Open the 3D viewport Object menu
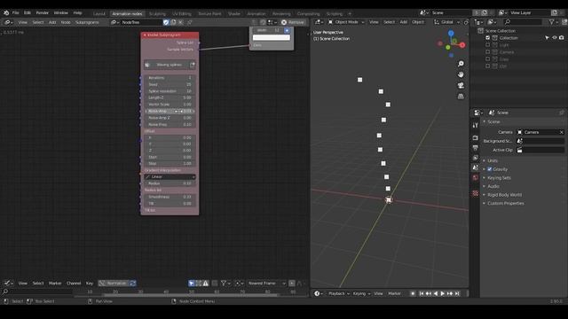 (x=418, y=22)
